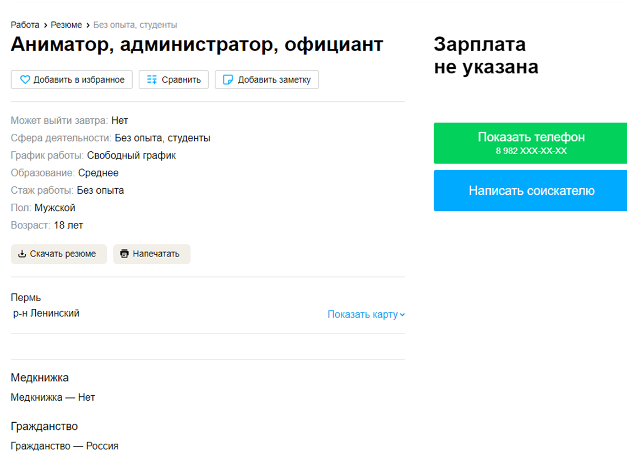Click the Зарплата не указана heading
The height and width of the screenshot is (475, 627).
(x=486, y=56)
